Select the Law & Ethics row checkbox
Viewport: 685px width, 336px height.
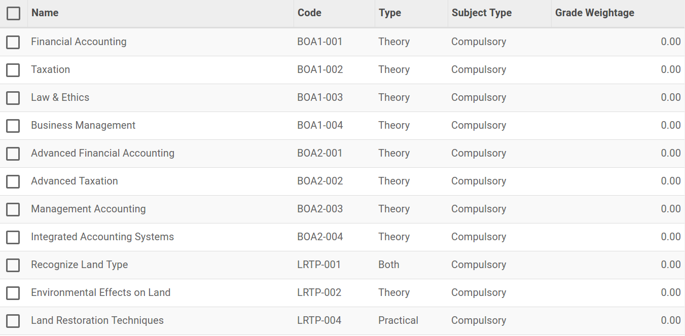click(13, 98)
